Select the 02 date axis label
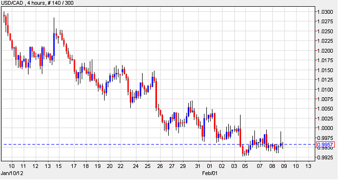Image resolution: width=338 pixels, height=188 pixels. tap(222, 166)
